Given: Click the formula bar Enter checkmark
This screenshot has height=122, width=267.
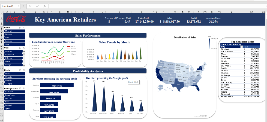Looking at the screenshot, I should 37,6.
